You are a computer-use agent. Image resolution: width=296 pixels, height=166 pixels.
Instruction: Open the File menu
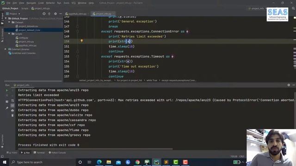pyautogui.click(x=8, y=3)
